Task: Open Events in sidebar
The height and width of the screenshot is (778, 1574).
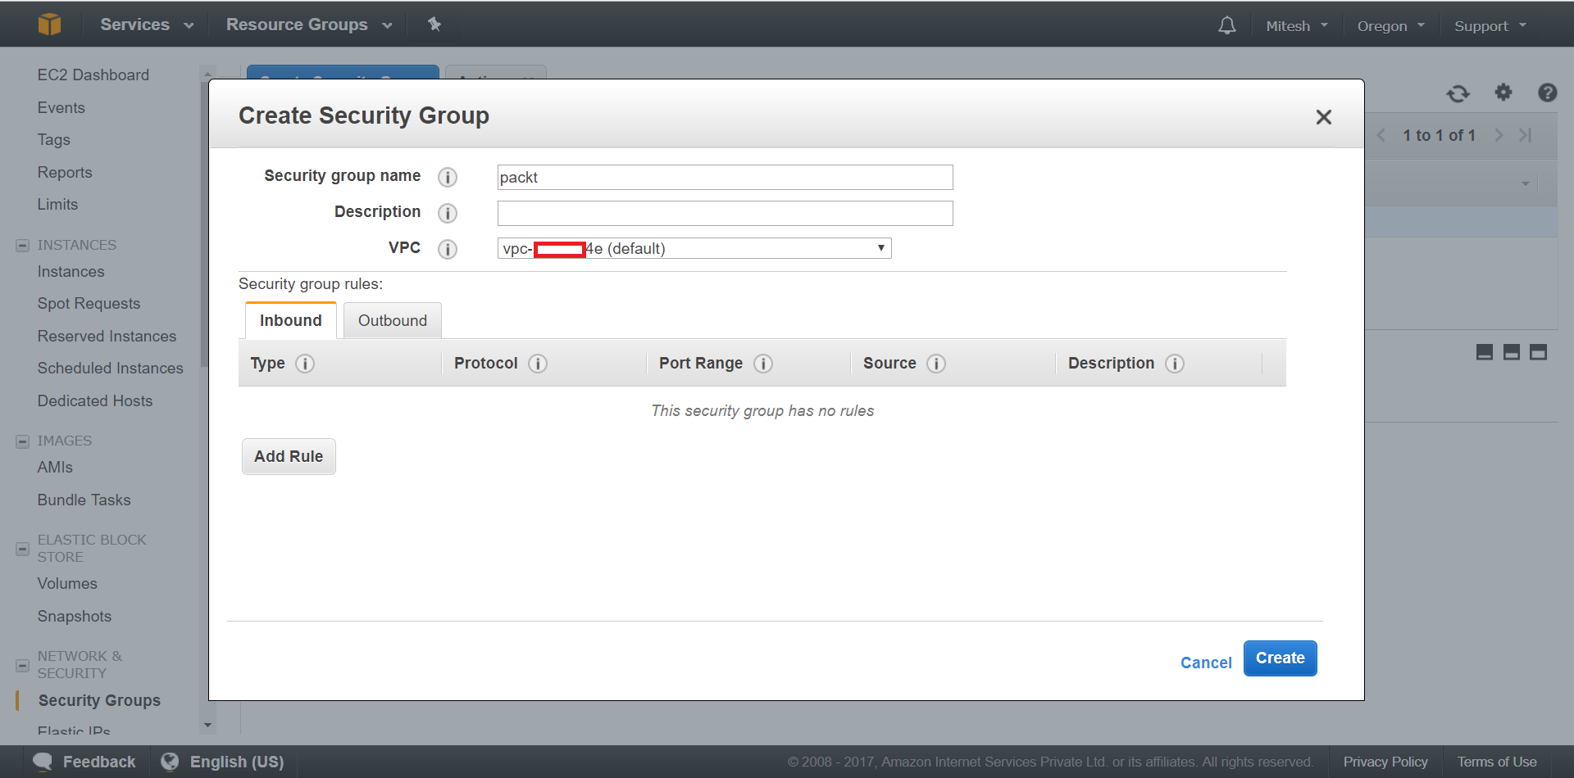Action: pyautogui.click(x=61, y=107)
